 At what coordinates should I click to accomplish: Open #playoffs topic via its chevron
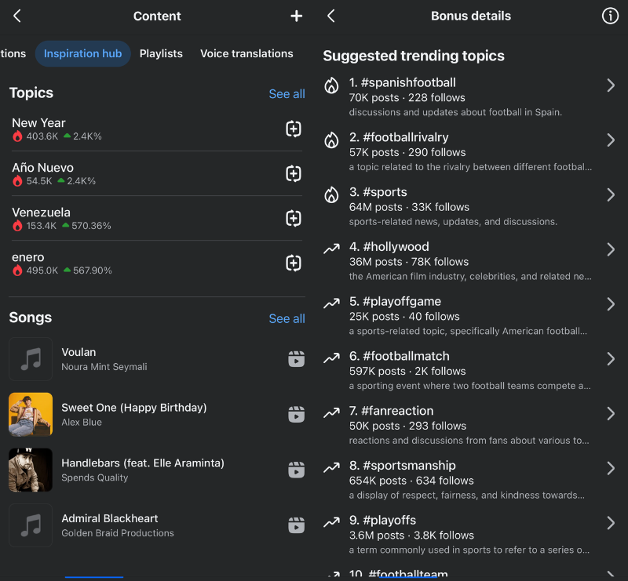[611, 522]
